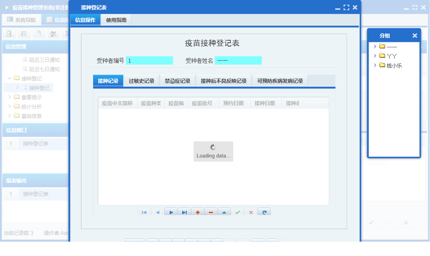Click the 受种者编号 input field

pos(149,60)
